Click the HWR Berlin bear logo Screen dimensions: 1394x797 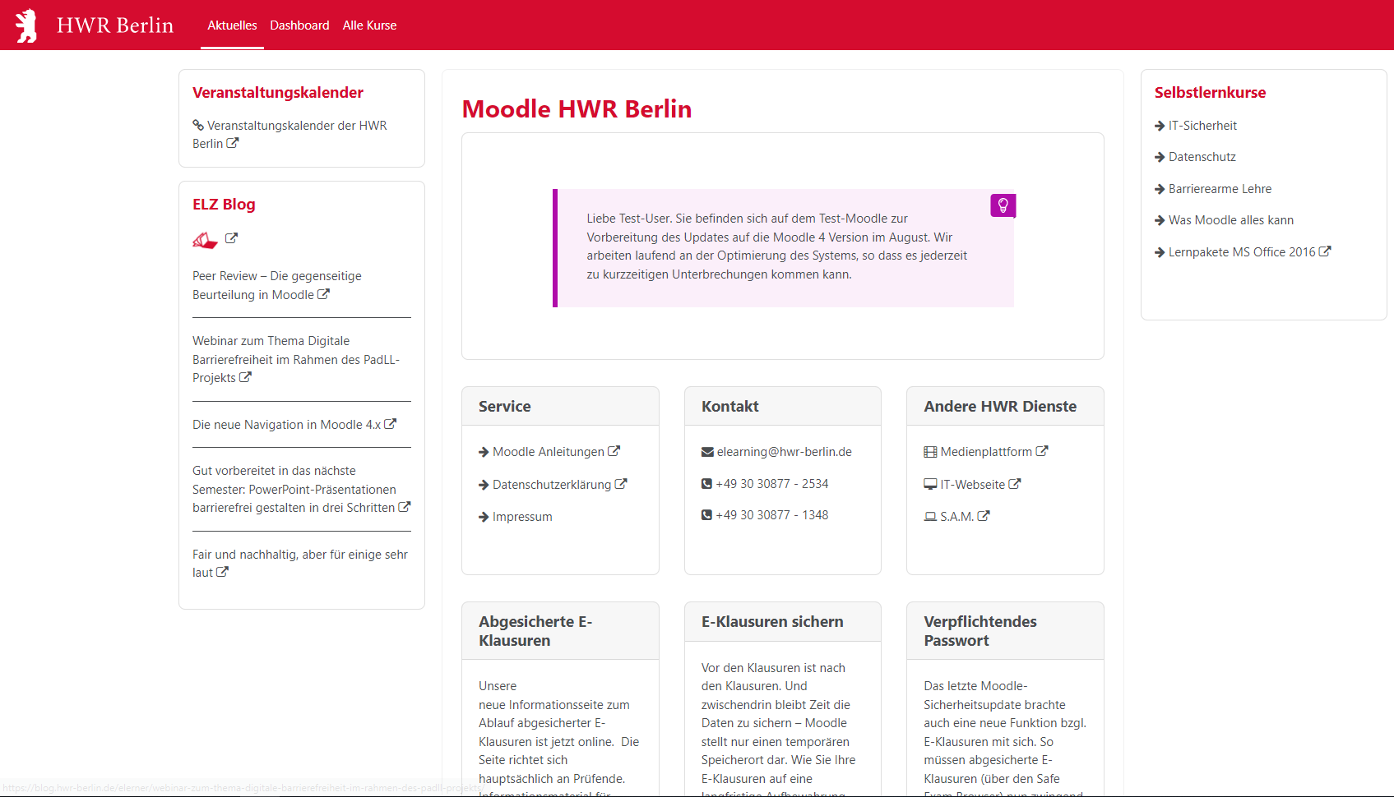click(27, 25)
